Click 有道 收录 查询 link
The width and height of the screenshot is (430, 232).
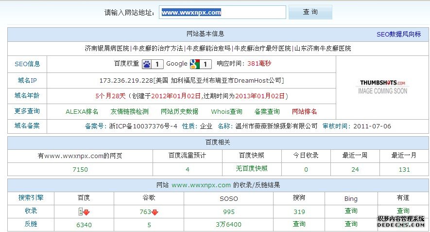pos(403,211)
